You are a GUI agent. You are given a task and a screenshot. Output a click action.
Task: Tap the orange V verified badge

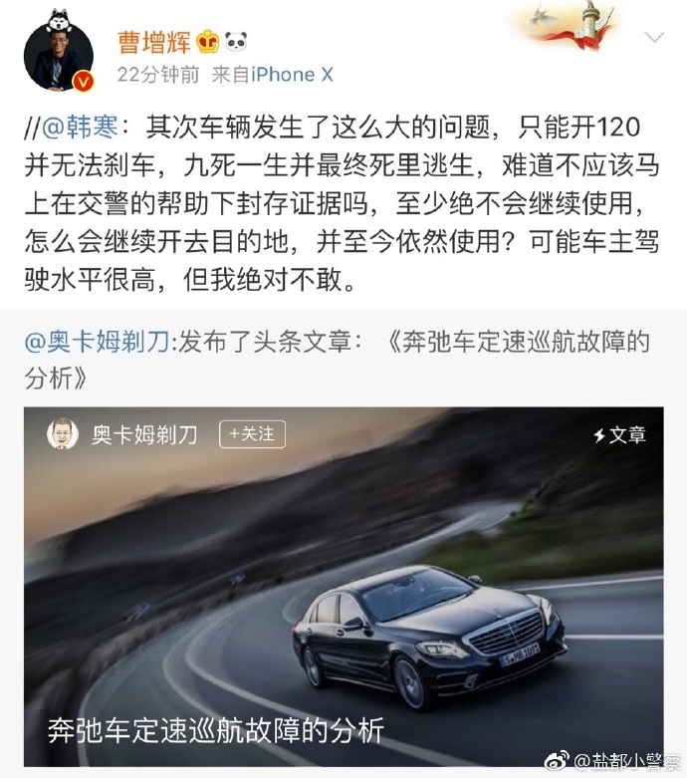84,81
